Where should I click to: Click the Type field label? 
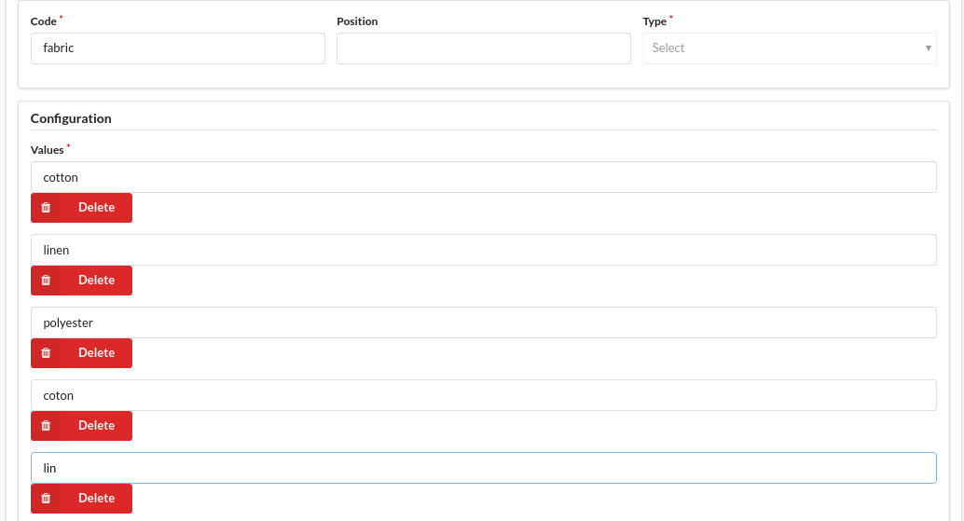(x=654, y=21)
